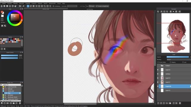Image resolution: width=191 pixels, height=107 pixels.
Task: Select the Lead Pencil brush
Action: coord(12,87)
